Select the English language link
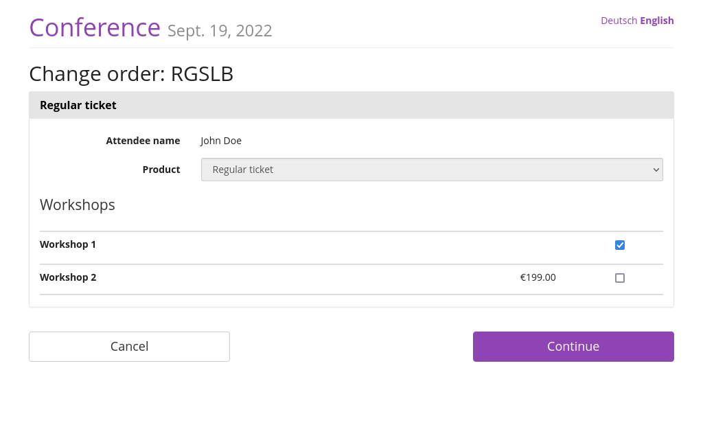 coord(657,21)
